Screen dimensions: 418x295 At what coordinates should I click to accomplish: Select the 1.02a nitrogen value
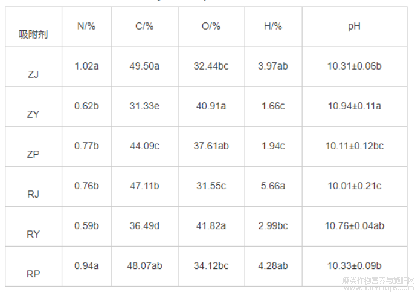click(x=86, y=66)
